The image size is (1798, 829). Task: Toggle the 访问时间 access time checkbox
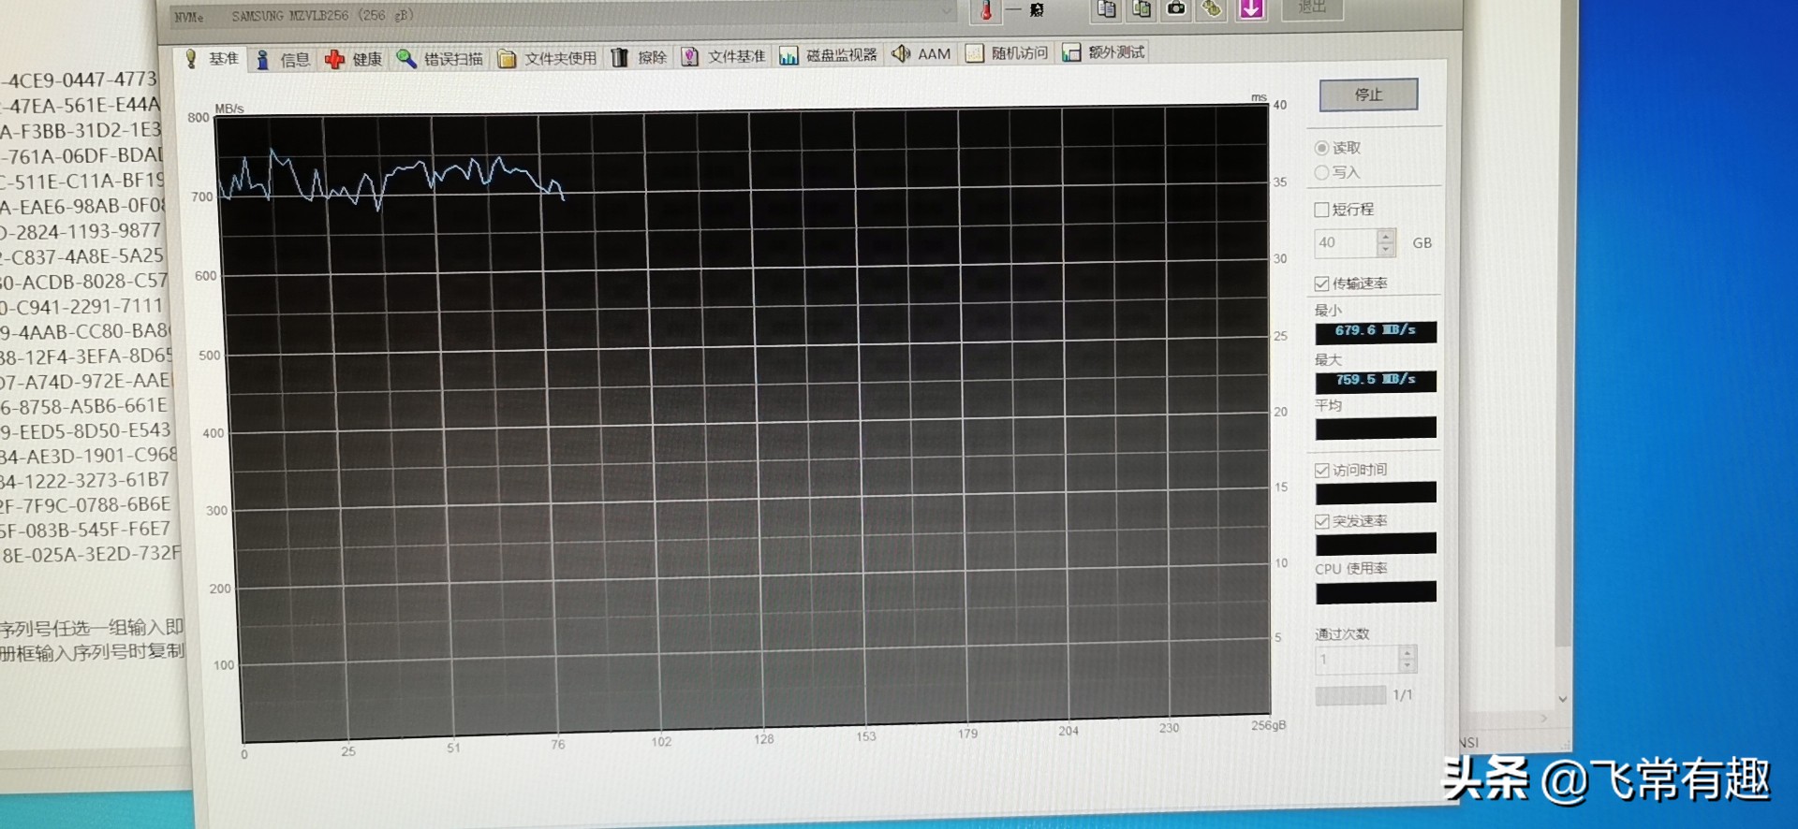pyautogui.click(x=1321, y=470)
